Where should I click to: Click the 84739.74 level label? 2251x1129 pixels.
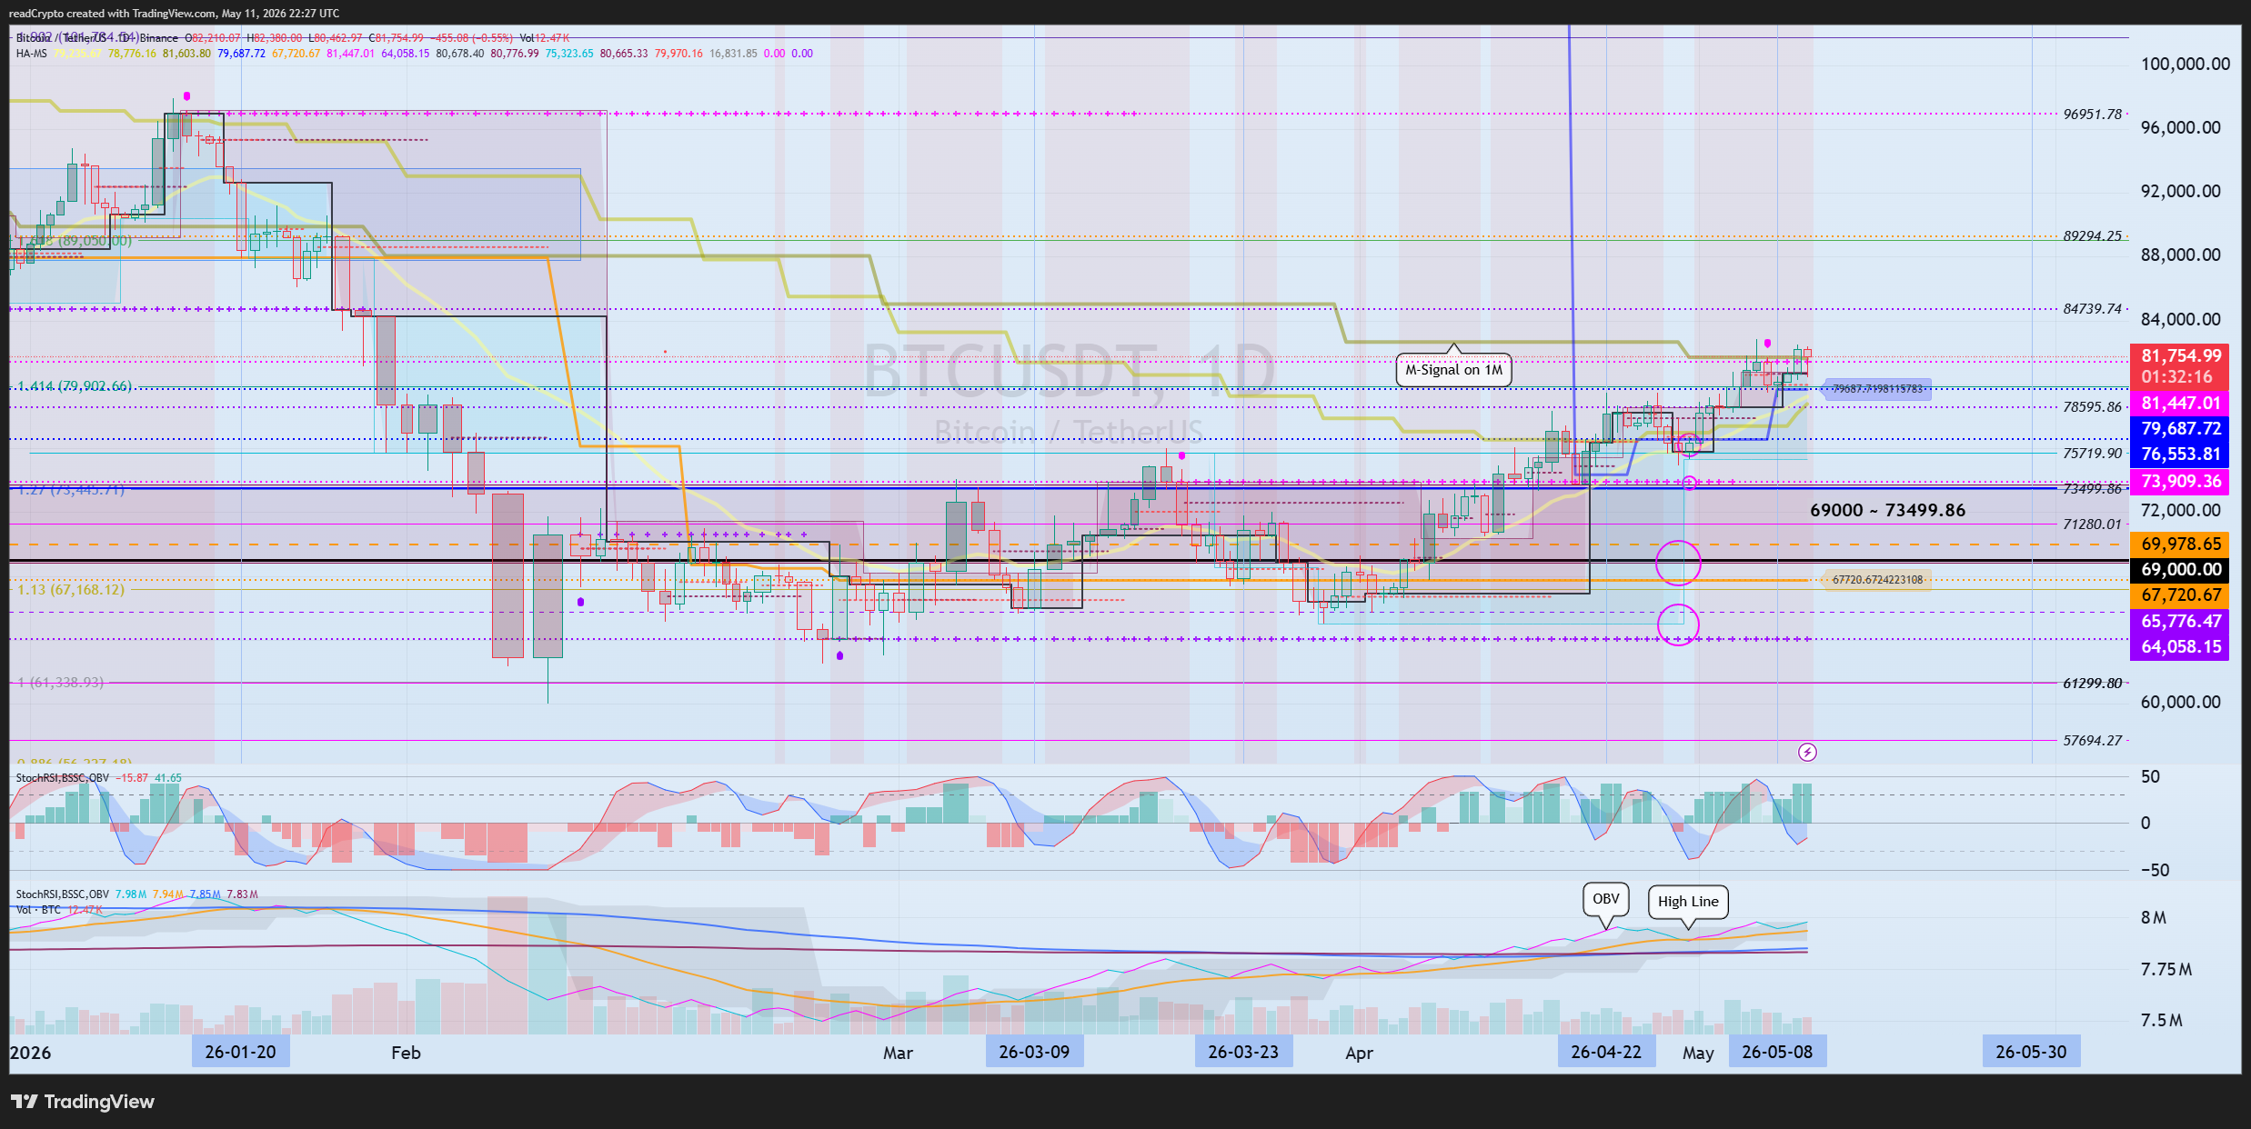[x=2092, y=308]
